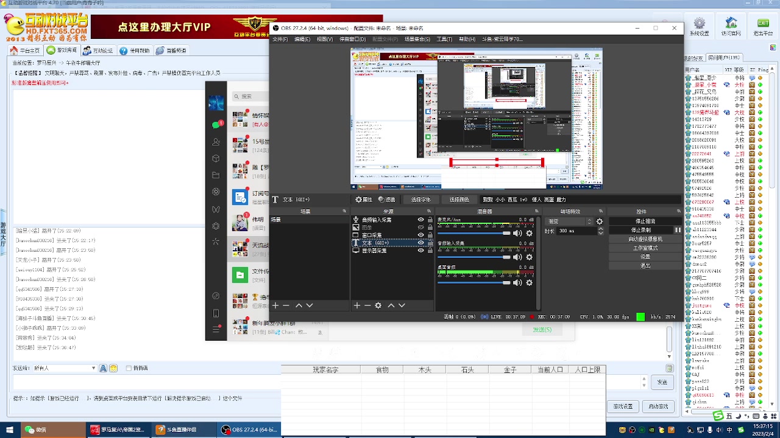
Task: Pop out the 场景 dock panel
Action: point(344,212)
